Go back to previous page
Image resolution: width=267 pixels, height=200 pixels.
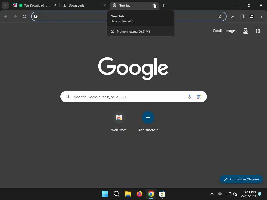tap(6, 16)
